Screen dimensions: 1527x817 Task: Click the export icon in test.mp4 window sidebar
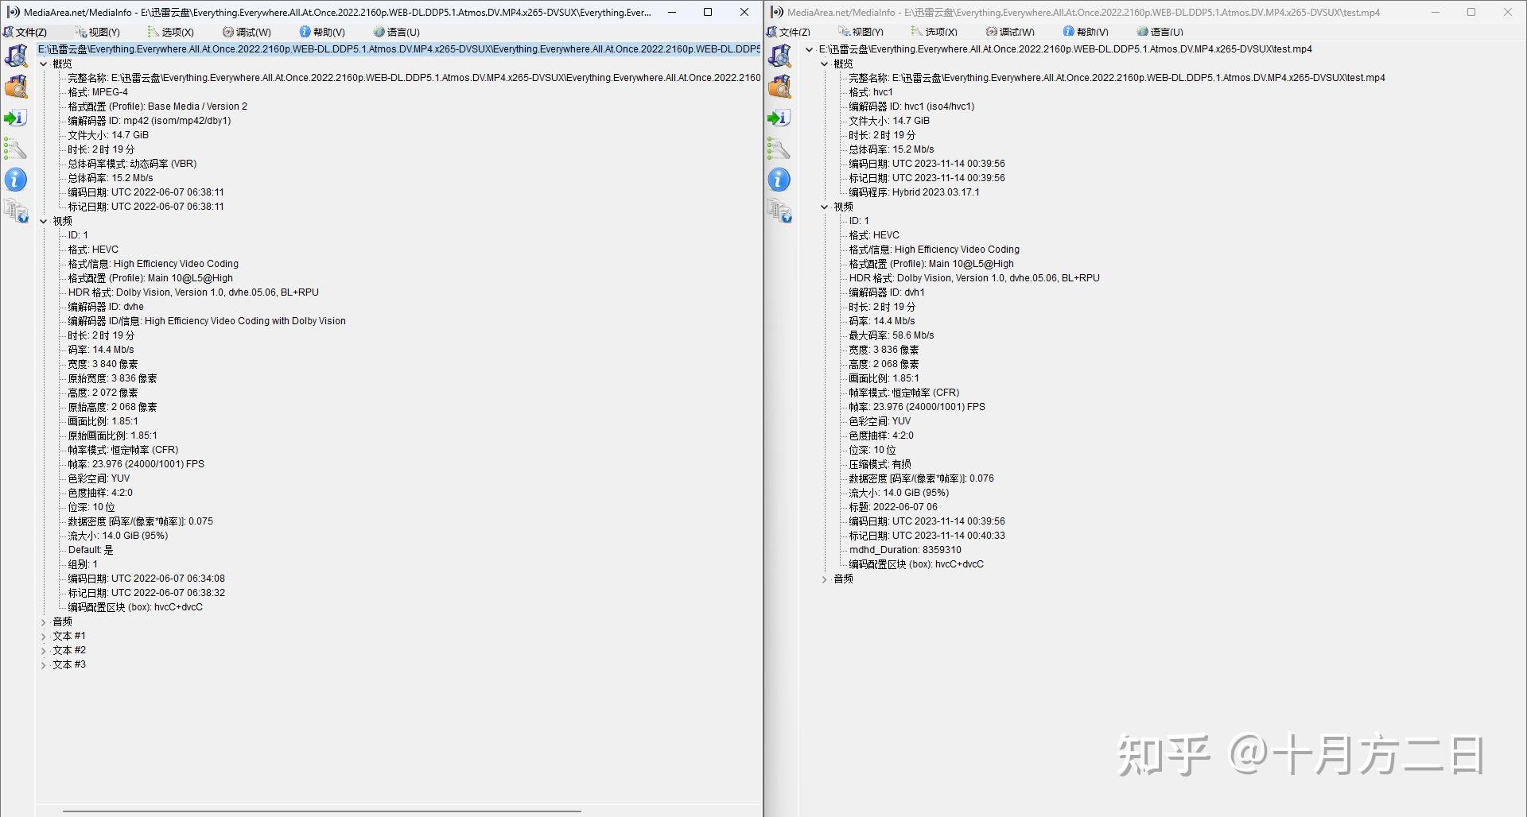(x=779, y=118)
